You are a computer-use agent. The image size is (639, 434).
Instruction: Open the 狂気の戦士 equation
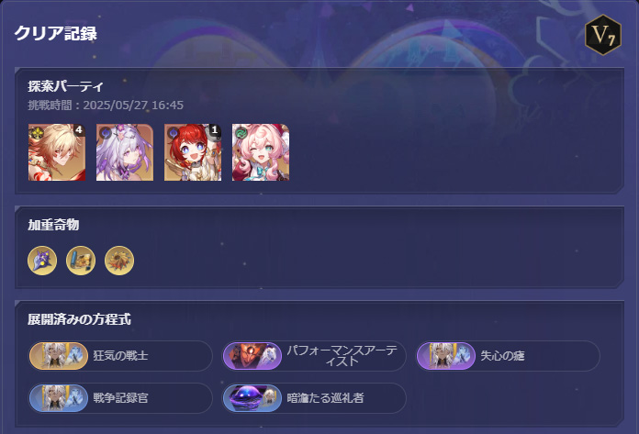[x=120, y=356]
